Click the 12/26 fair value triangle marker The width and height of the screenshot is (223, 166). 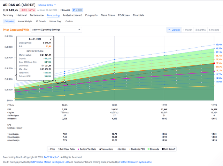(114, 73)
